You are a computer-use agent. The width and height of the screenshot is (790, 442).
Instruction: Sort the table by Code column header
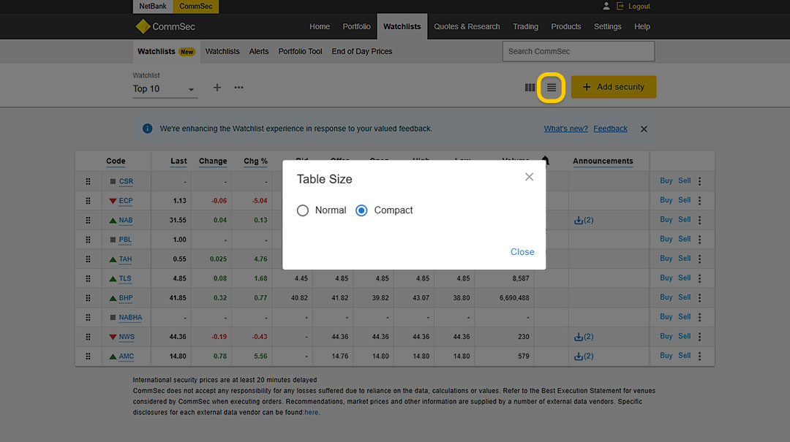point(116,161)
